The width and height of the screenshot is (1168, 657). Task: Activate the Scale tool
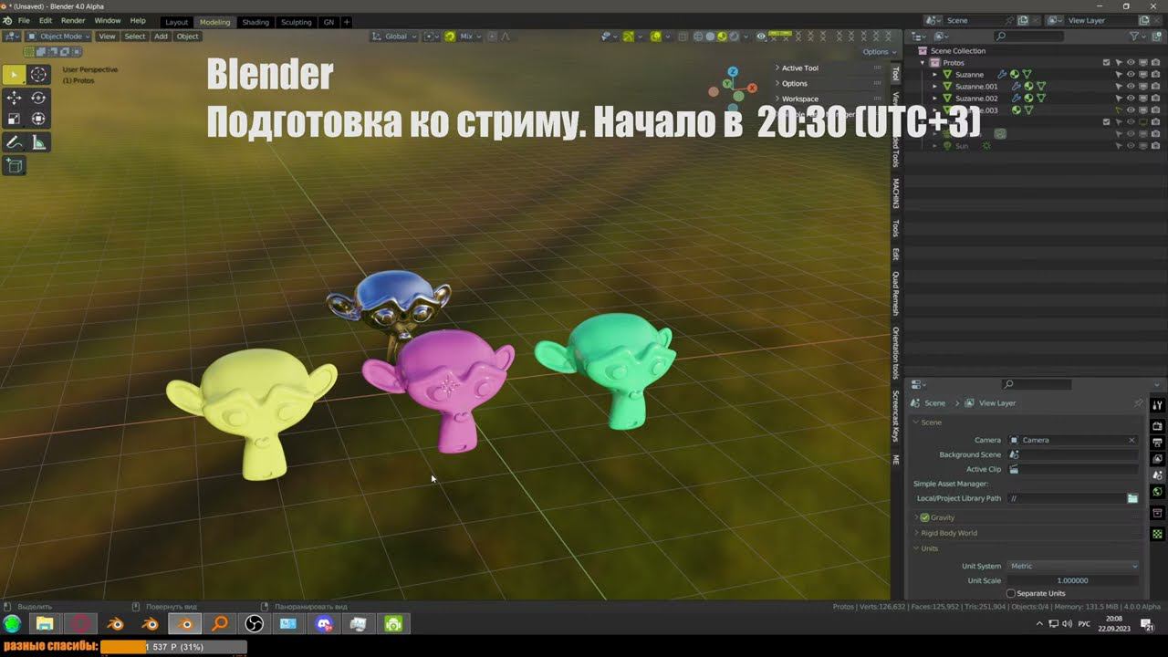coord(14,119)
